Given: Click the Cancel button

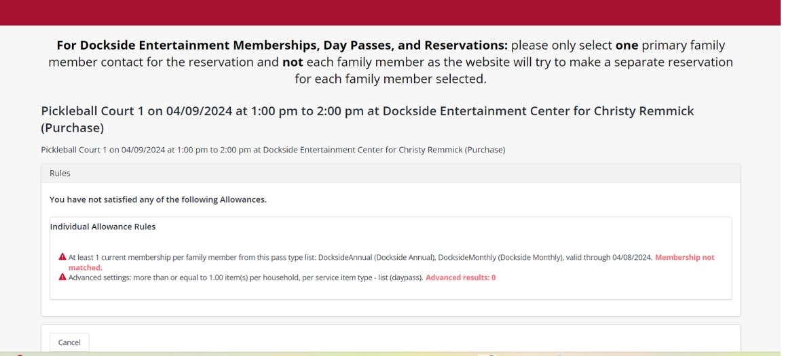Looking at the screenshot, I should tap(69, 342).
